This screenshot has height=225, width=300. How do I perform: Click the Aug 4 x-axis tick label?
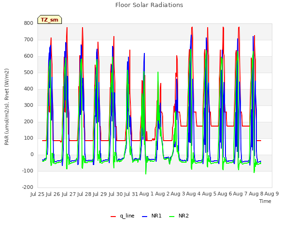click(x=193, y=194)
